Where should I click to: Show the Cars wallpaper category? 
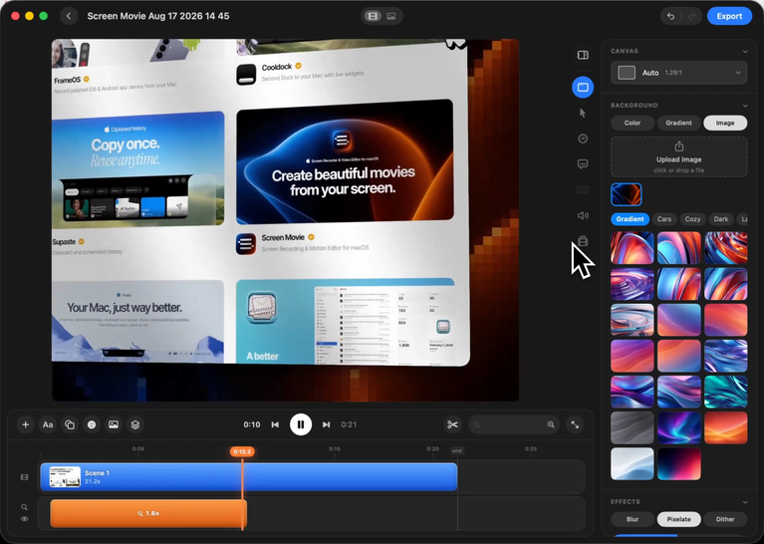[x=664, y=219]
